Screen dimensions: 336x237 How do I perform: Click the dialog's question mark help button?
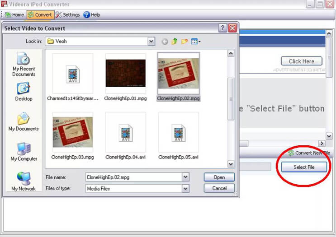tap(222, 28)
